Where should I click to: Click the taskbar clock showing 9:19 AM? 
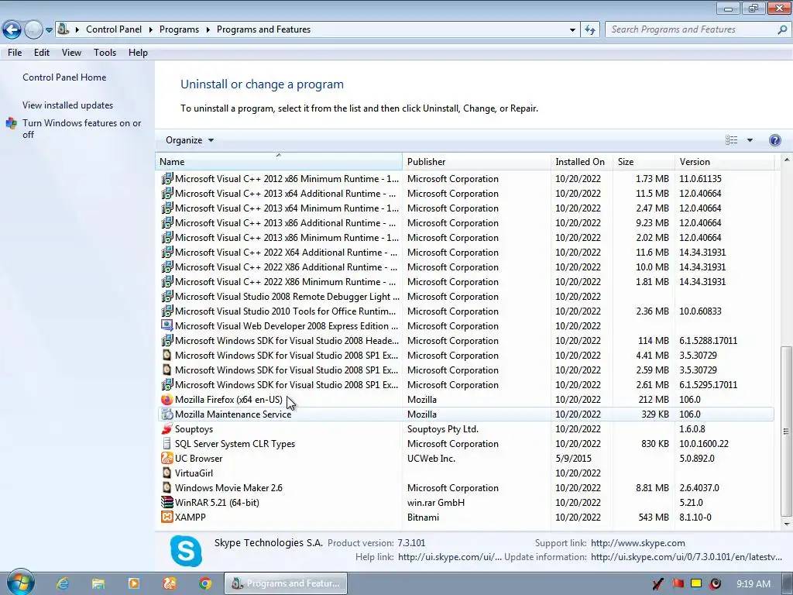pyautogui.click(x=753, y=583)
